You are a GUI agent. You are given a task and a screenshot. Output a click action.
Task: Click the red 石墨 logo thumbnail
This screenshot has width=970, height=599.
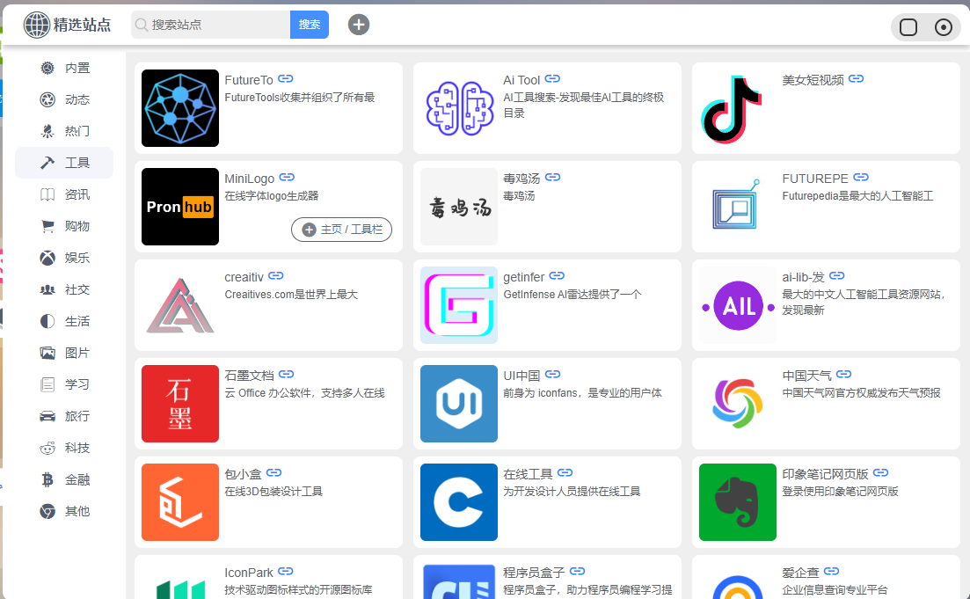[x=180, y=404]
